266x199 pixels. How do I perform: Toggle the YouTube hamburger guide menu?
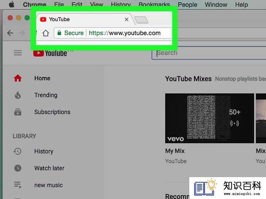pyautogui.click(x=18, y=53)
